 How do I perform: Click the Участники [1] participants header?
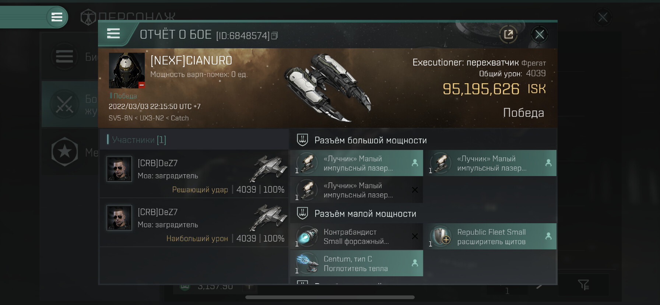click(138, 140)
